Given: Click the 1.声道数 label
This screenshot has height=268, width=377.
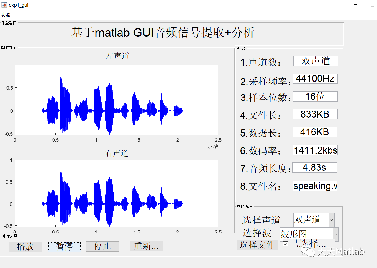Looking at the screenshot, I should point(261,62).
